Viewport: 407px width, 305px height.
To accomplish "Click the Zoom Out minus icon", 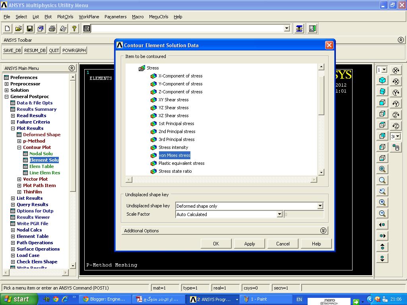I will (382, 213).
